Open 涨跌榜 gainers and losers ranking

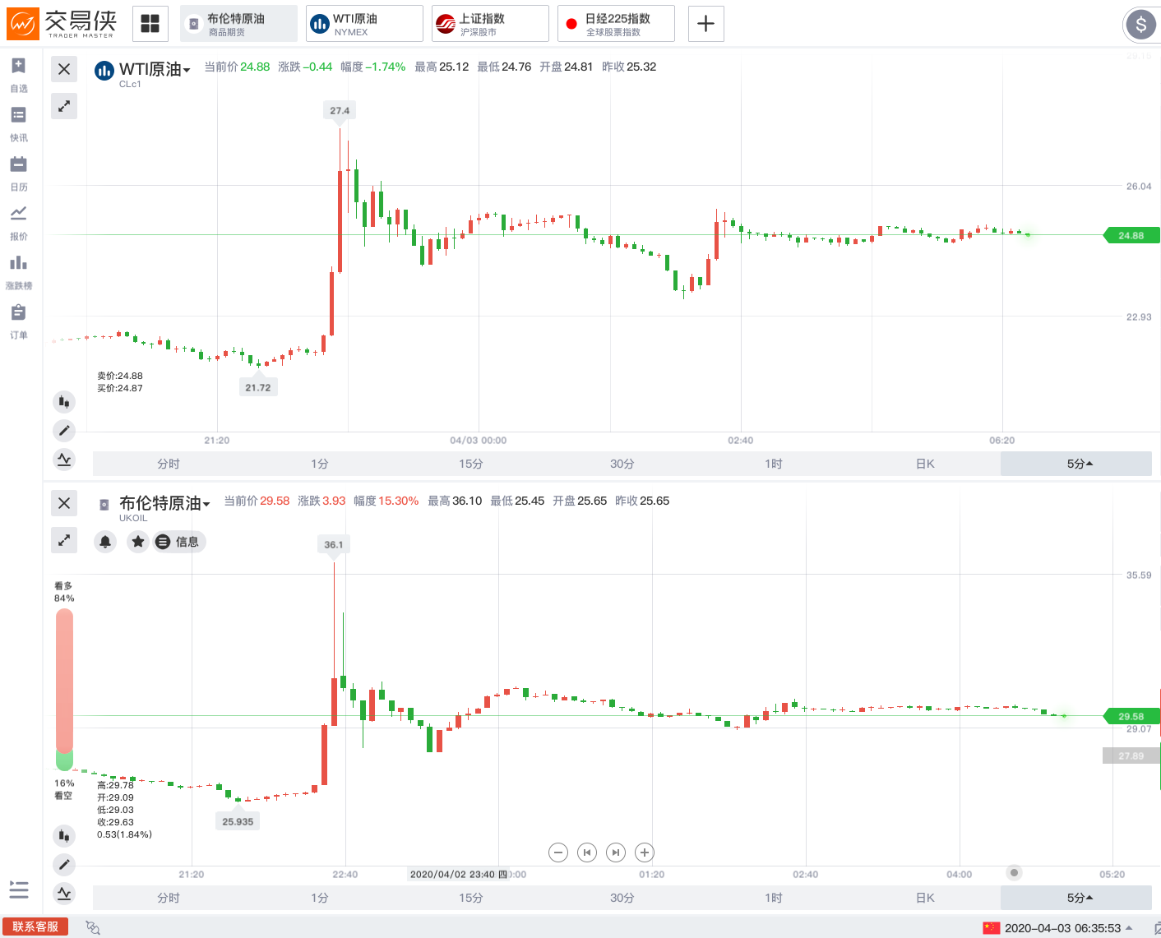[x=19, y=272]
